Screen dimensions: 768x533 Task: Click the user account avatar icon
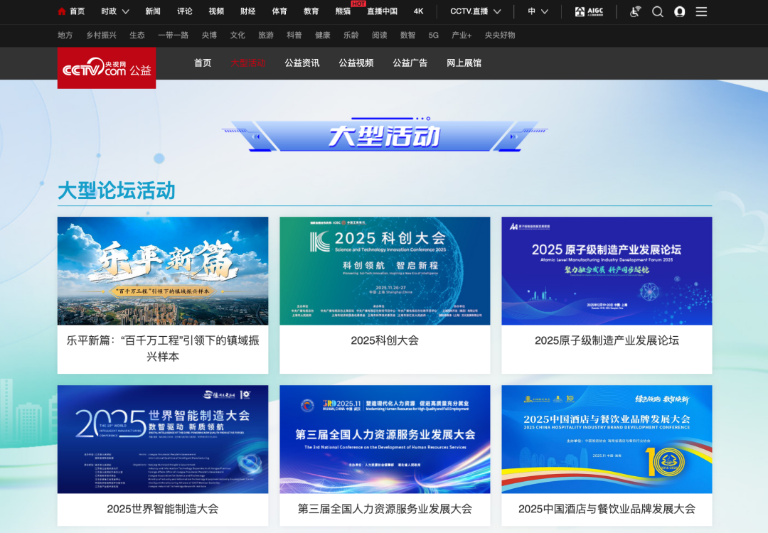click(679, 12)
